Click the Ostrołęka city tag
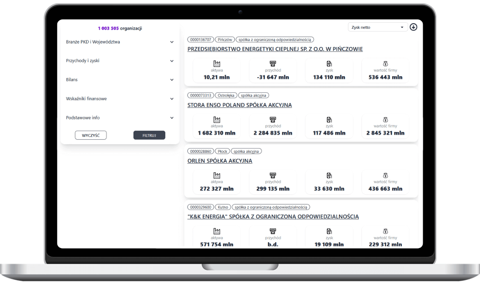 (226, 96)
